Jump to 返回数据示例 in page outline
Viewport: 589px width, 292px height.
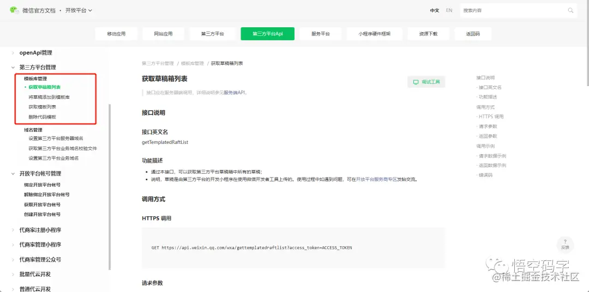(492, 166)
